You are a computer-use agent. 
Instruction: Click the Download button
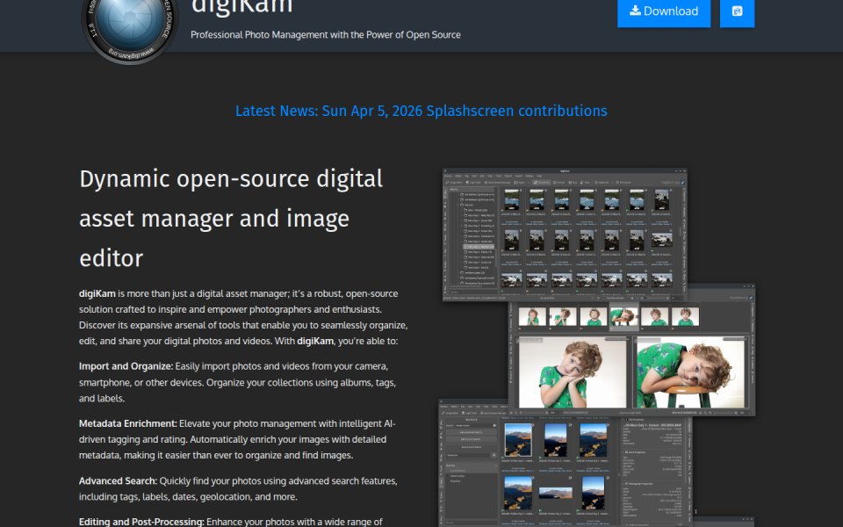click(664, 11)
